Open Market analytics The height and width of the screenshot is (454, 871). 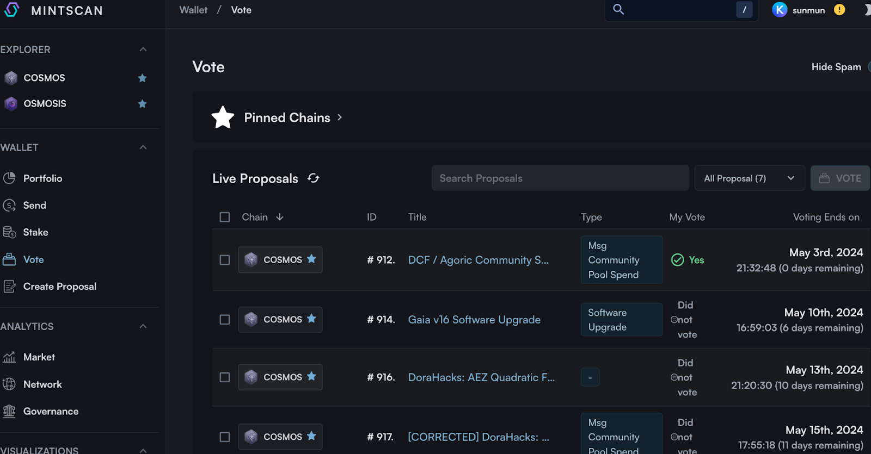coord(39,357)
